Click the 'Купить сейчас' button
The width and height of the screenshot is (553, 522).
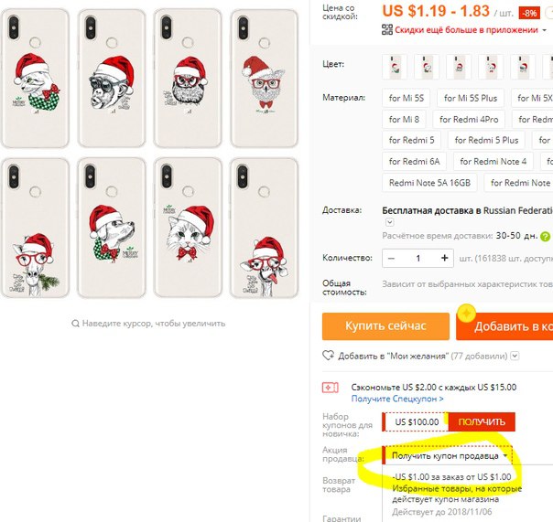click(385, 326)
